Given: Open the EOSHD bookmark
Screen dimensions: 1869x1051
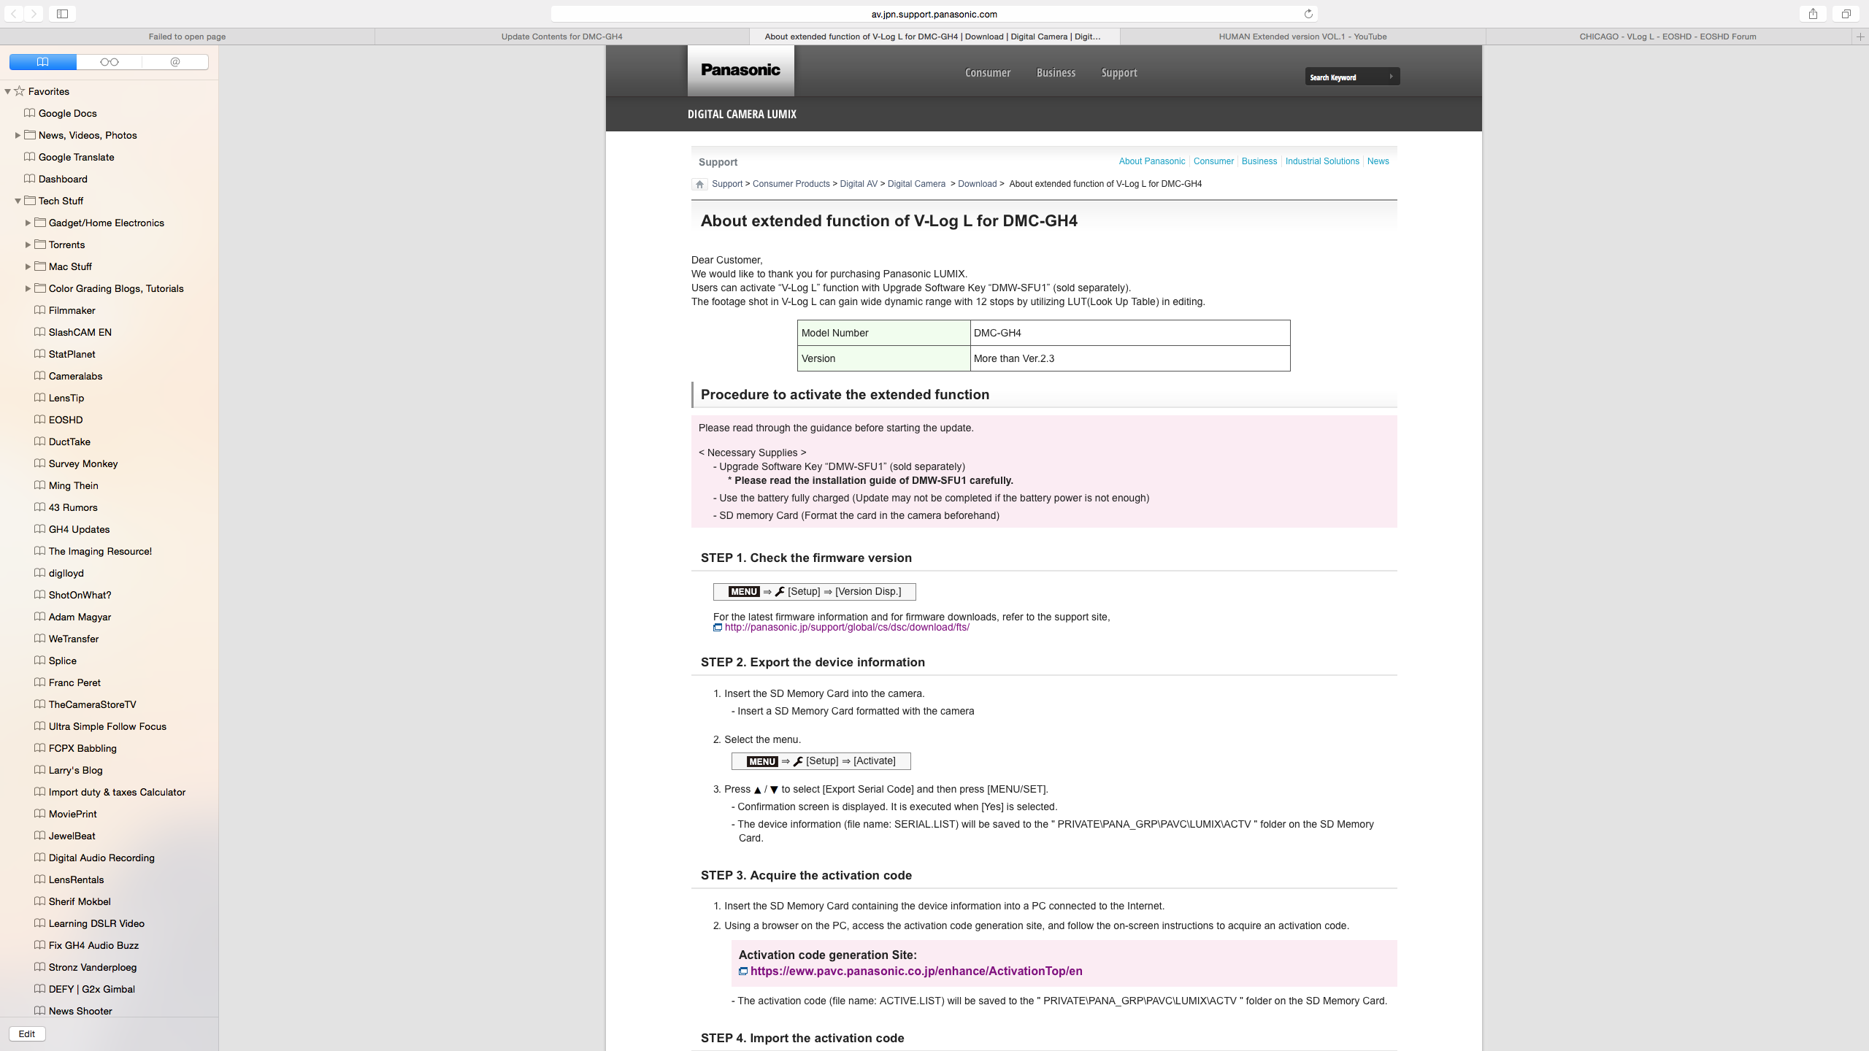Looking at the screenshot, I should tap(66, 420).
